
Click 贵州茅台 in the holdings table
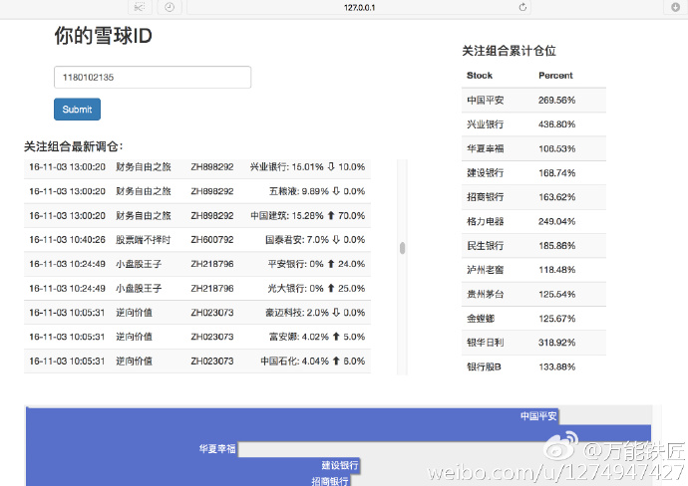tap(485, 294)
